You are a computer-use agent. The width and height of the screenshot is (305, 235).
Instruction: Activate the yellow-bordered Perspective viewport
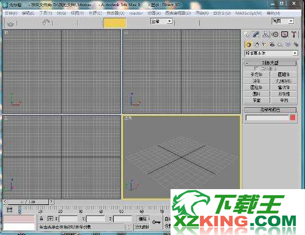[182, 157]
